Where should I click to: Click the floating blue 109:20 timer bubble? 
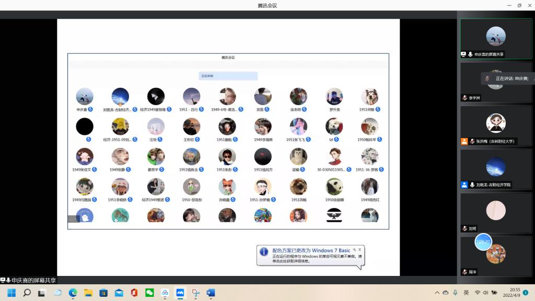coord(483,242)
